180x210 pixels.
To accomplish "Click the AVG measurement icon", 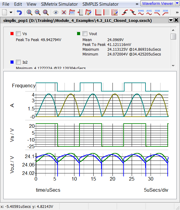I will (149, 12).
